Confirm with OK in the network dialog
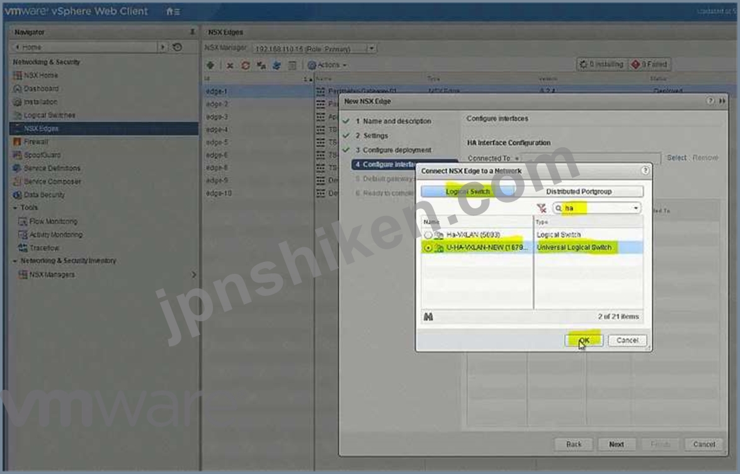740x474 pixels. click(584, 340)
